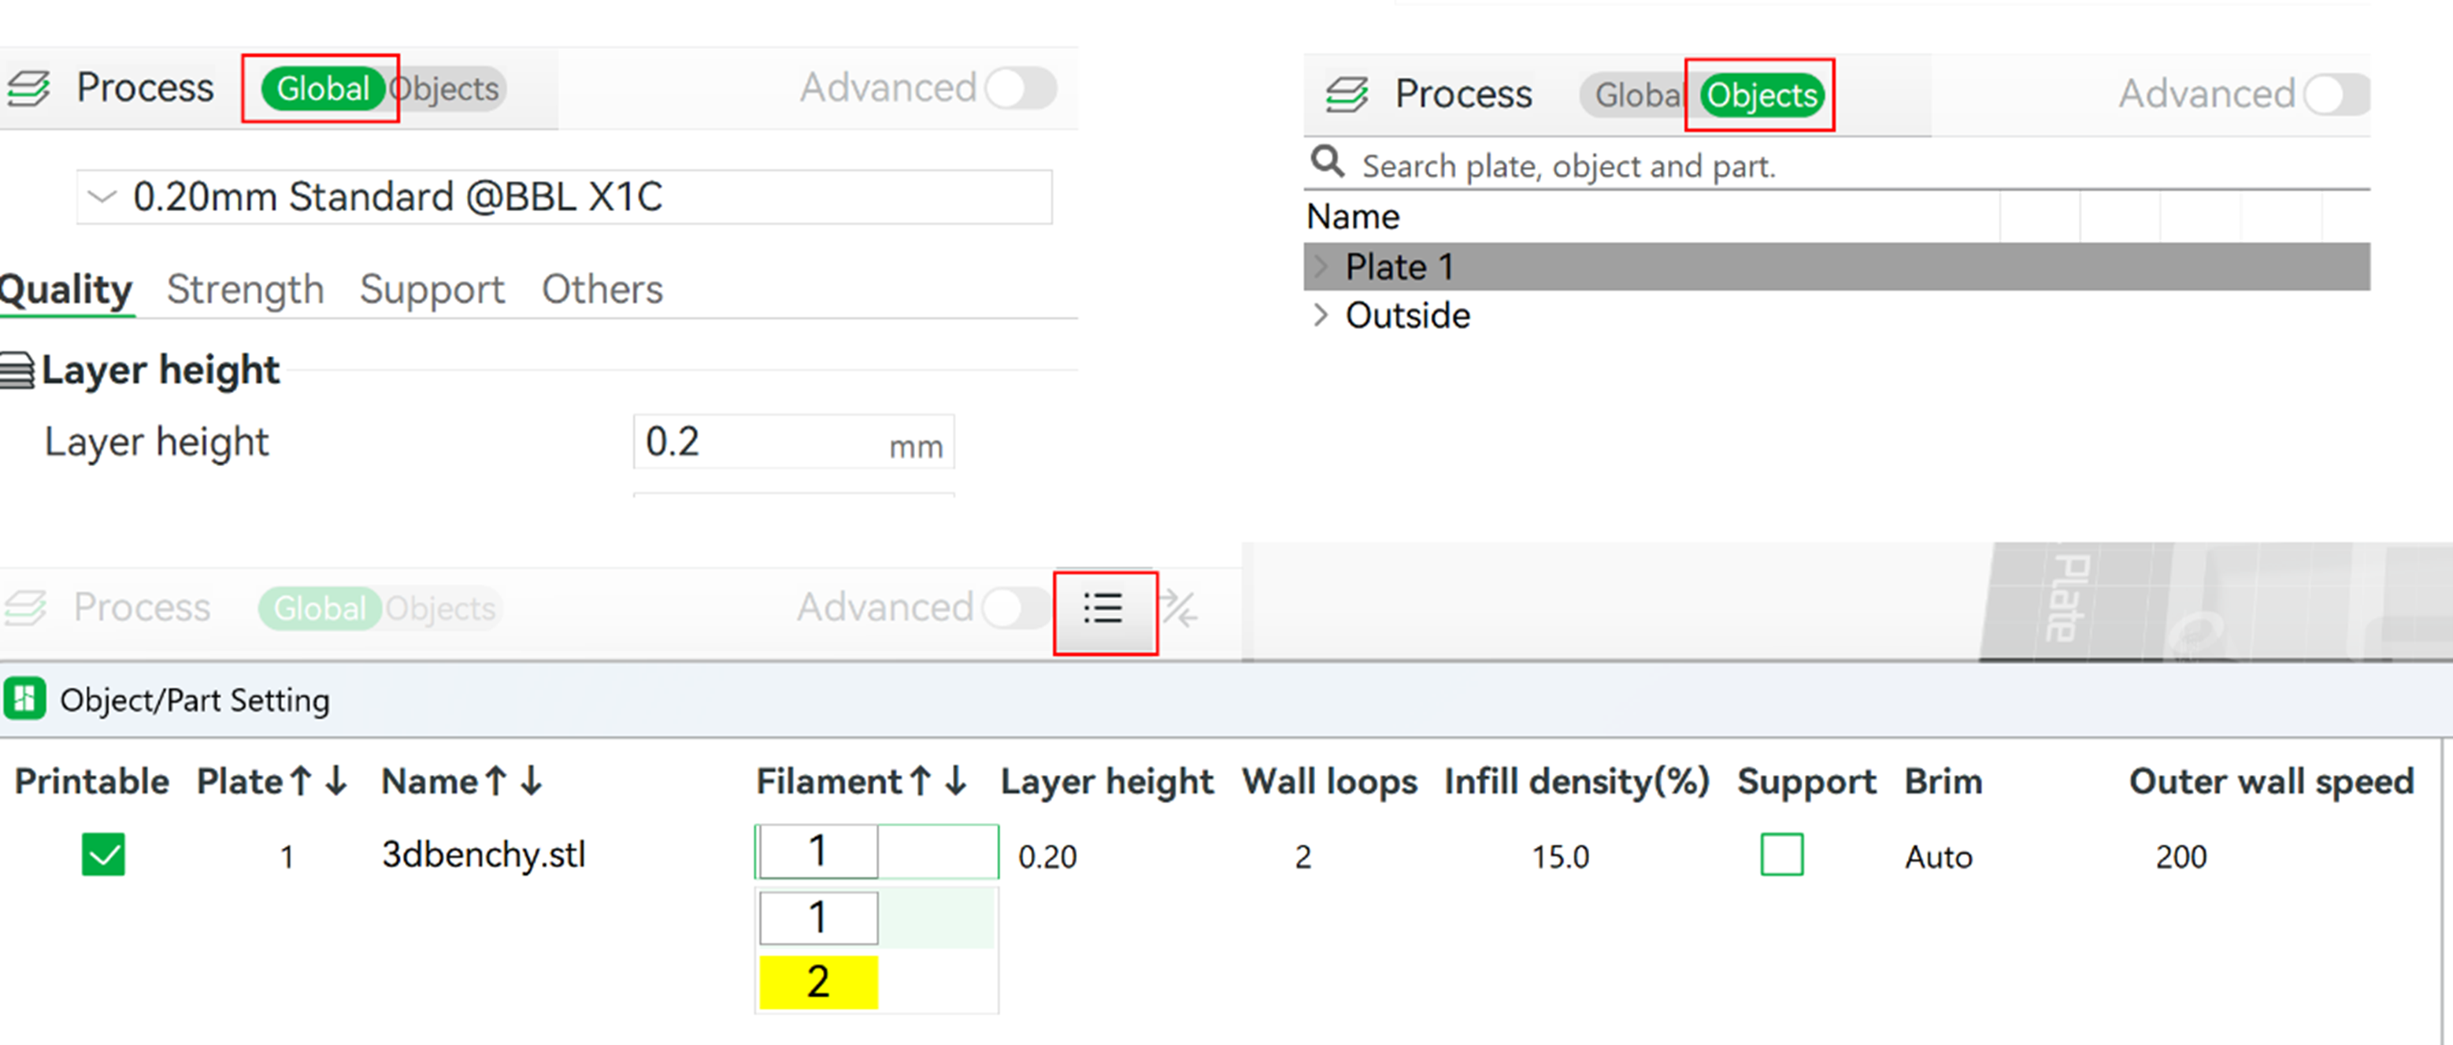This screenshot has height=1045, width=2453.
Task: Sort the Plate column ascending arrow
Action: point(302,781)
